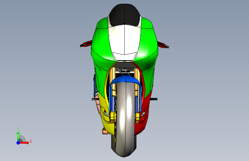
Task: Click the "X" label beside the triad
Action: click(31, 141)
